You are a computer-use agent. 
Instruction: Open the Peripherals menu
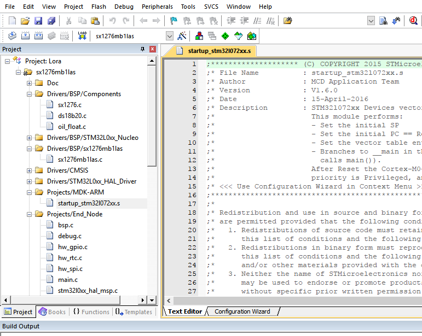point(157,7)
